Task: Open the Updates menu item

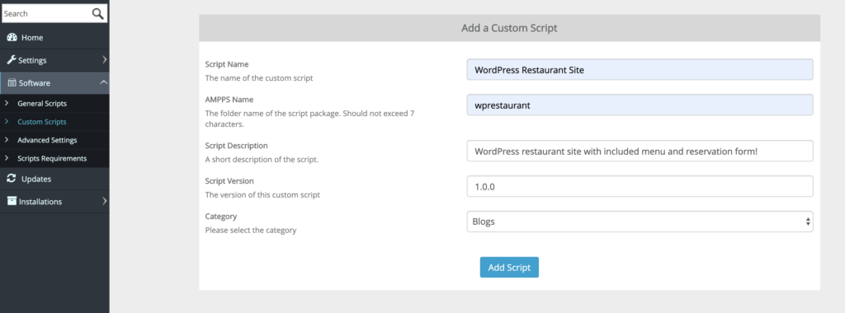Action: 54,179
